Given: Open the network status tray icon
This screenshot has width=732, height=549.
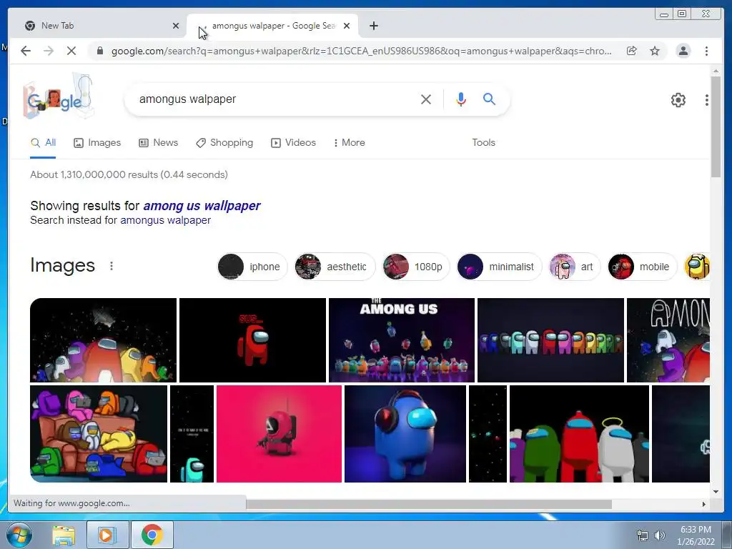Looking at the screenshot, I should (x=643, y=535).
